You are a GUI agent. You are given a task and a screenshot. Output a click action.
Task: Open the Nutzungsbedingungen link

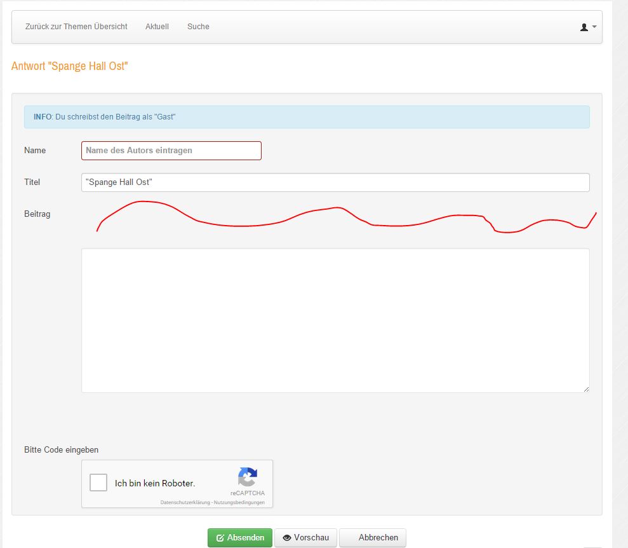tap(239, 502)
